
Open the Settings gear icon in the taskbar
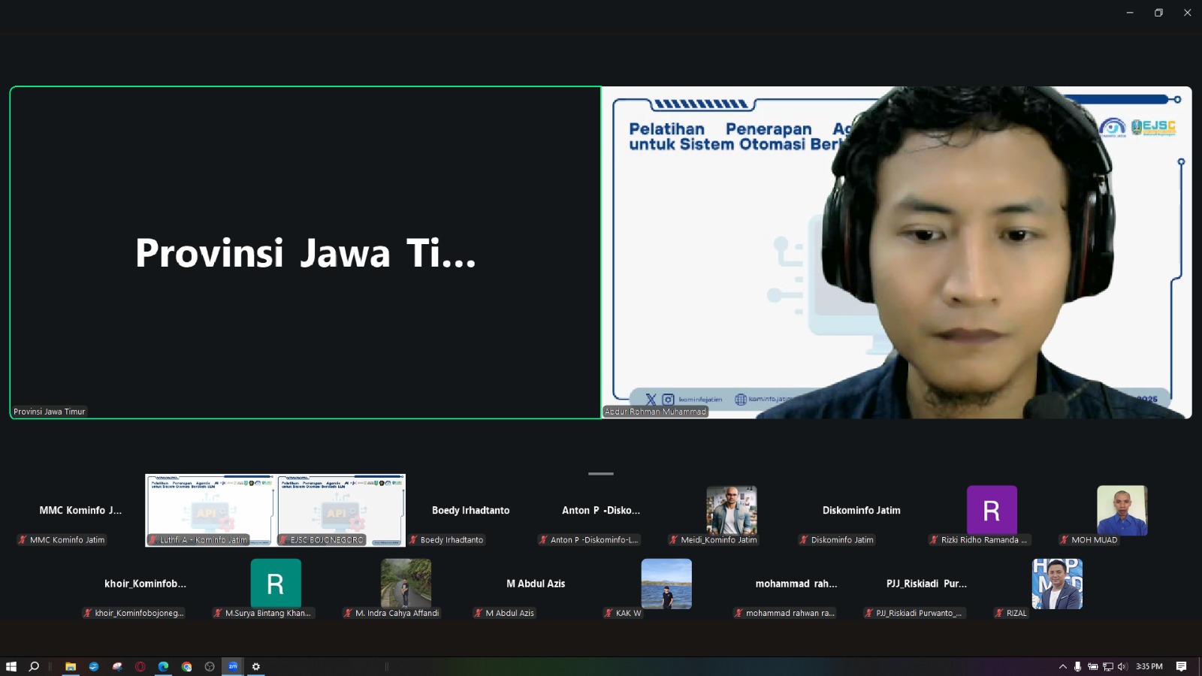[x=256, y=666]
